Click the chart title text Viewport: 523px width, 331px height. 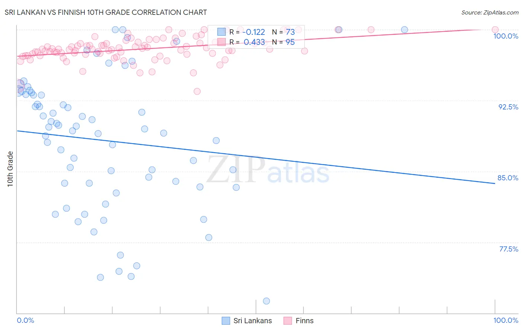(106, 12)
